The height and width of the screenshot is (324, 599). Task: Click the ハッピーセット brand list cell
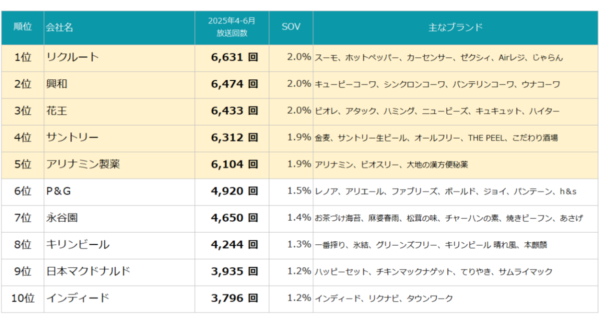tap(434, 272)
